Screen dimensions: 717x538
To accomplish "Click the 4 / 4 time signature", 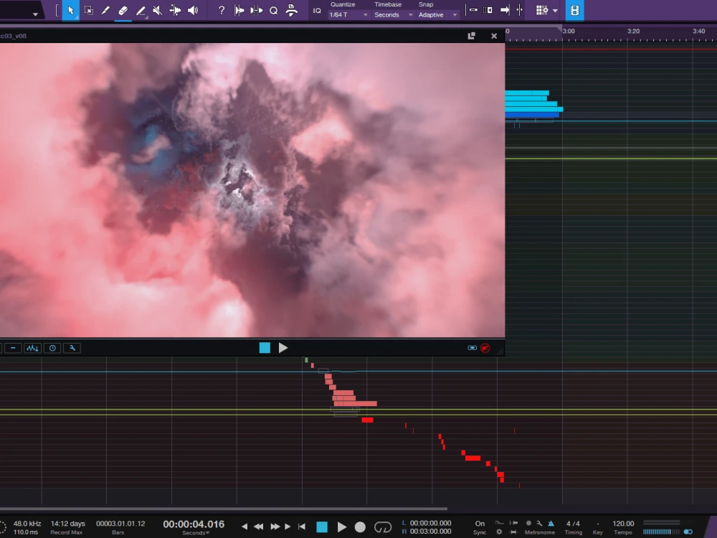I will [x=573, y=524].
